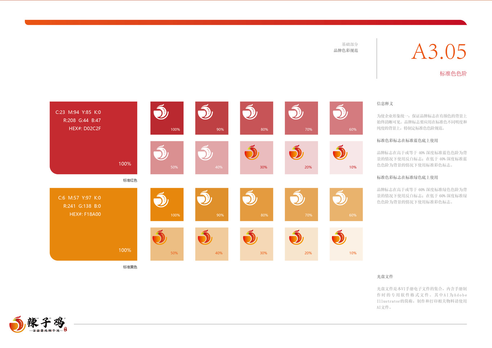Click the page code A3.05
This screenshot has height=348, width=492.
[439, 52]
